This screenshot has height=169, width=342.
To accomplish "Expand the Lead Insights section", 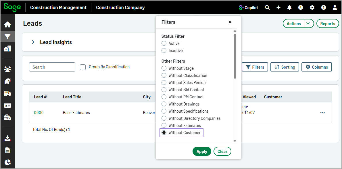I will click(x=33, y=42).
